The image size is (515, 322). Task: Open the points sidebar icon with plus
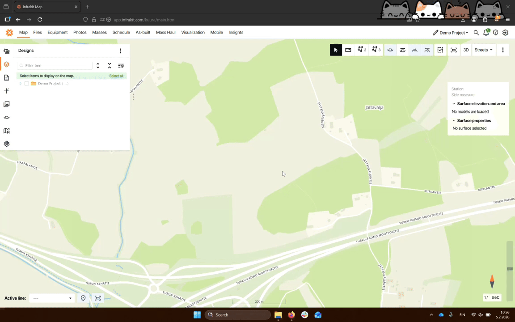[x=7, y=91]
